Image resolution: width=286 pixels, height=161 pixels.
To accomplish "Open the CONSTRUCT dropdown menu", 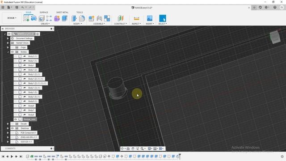I will click(x=121, y=24).
